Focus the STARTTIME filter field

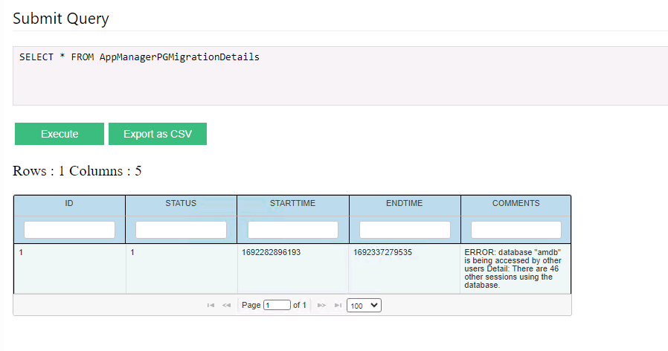(293, 230)
